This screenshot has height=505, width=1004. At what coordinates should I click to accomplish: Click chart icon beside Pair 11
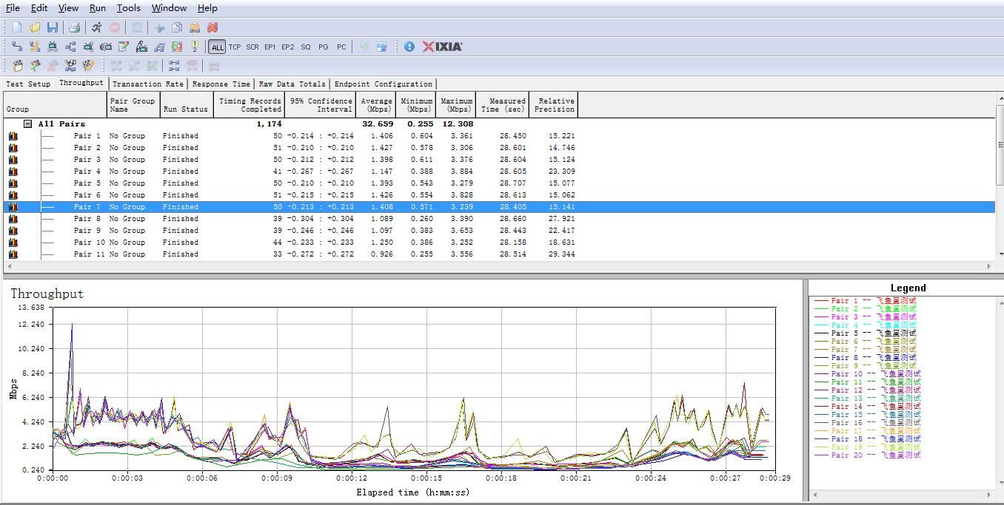pos(13,254)
